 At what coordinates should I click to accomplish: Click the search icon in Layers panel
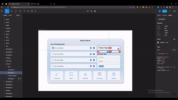[2, 15]
